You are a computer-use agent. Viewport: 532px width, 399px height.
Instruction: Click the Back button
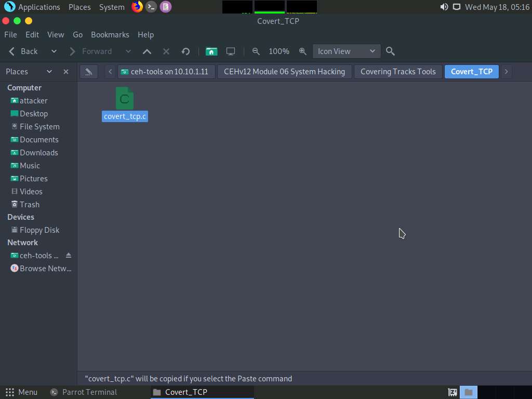[x=24, y=51]
